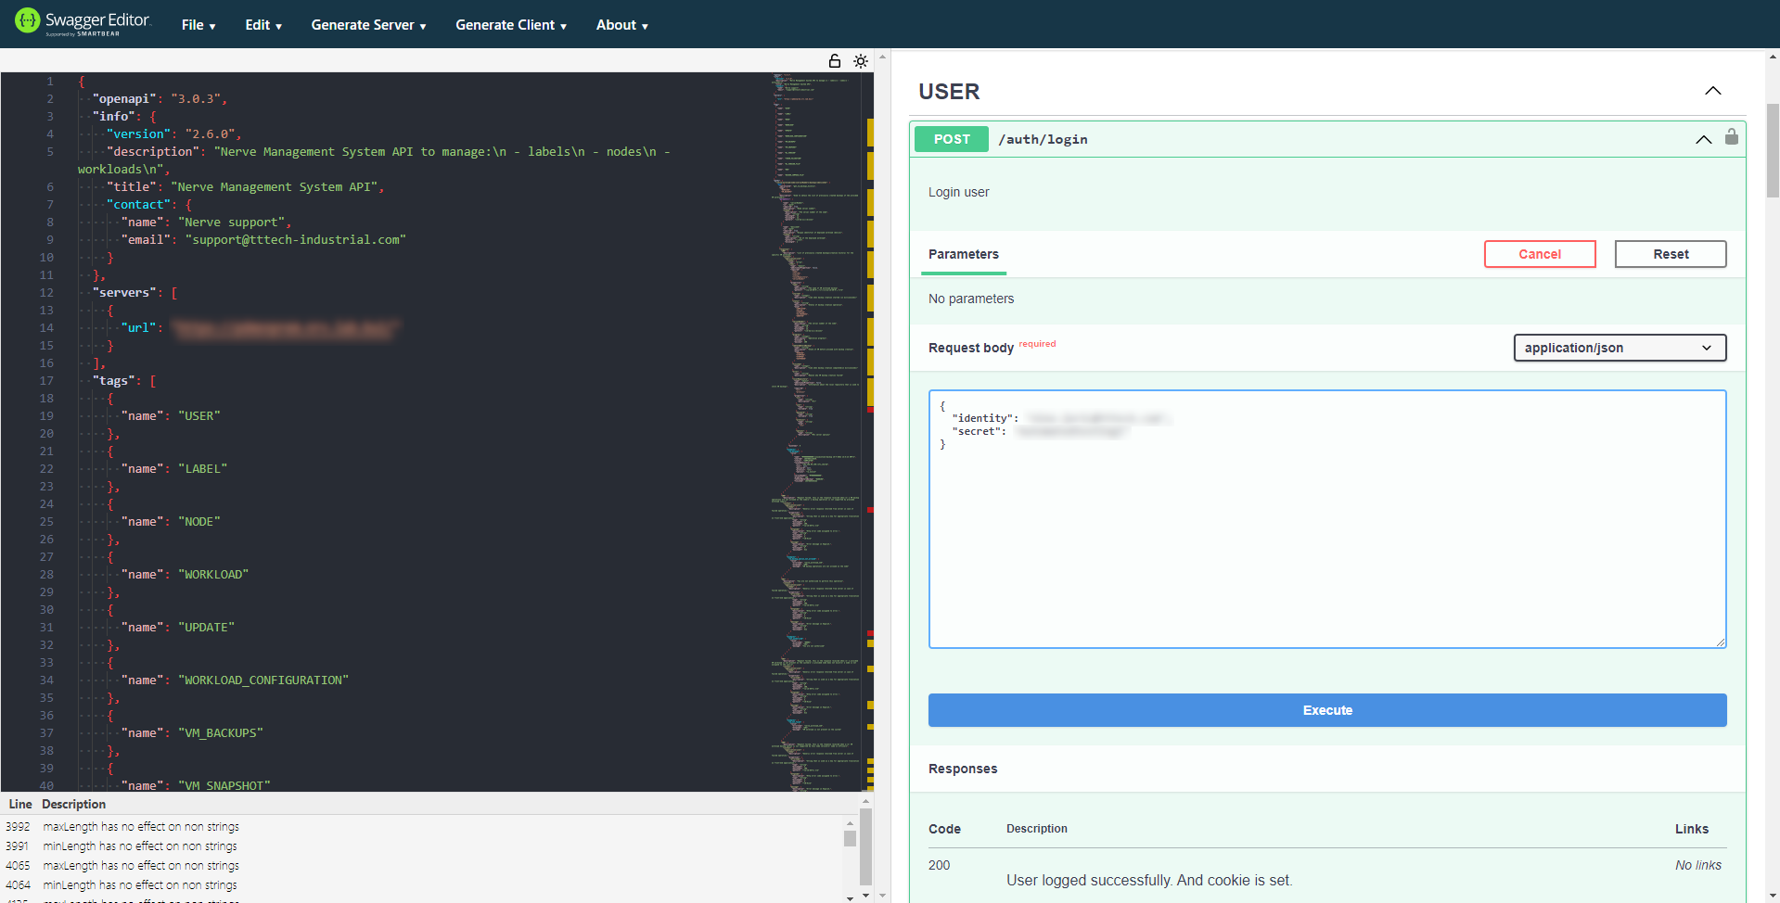Screen dimensions: 1780x903
Task: Switch editor theme with the sun icon
Action: click(x=861, y=61)
